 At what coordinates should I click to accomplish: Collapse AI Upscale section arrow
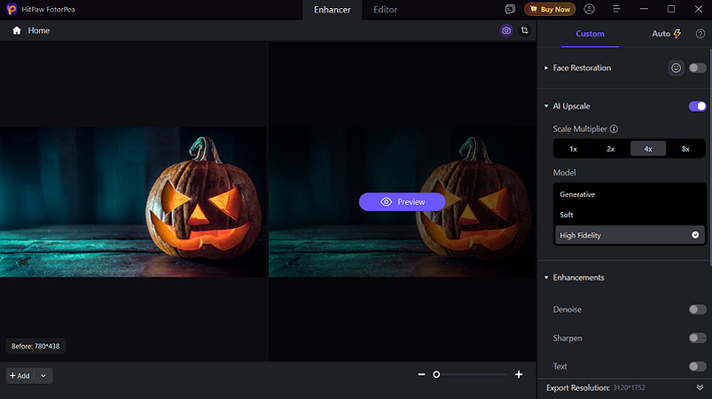tap(546, 106)
